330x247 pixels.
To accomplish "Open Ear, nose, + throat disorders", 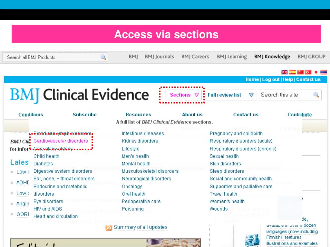I will (64, 179).
